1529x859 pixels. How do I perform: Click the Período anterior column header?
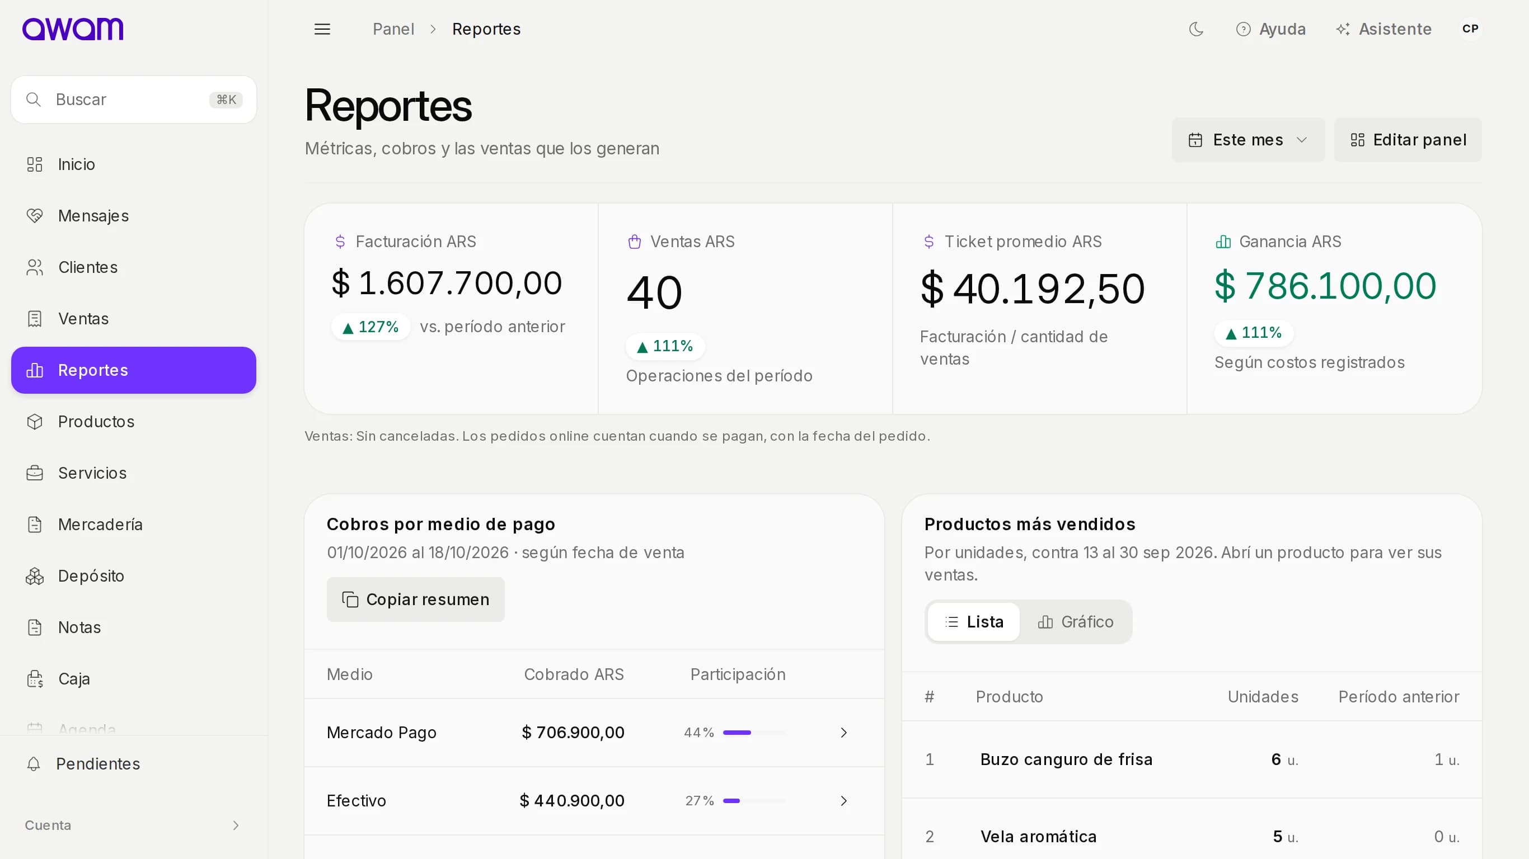pyautogui.click(x=1399, y=697)
